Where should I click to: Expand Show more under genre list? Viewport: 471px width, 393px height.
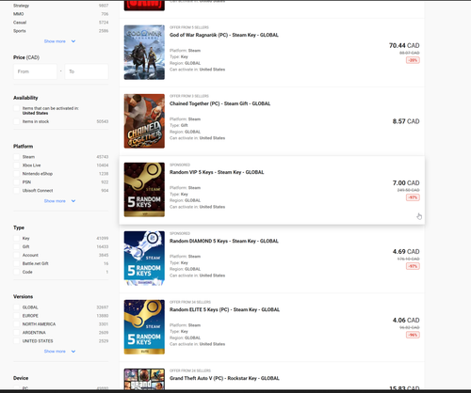59,41
